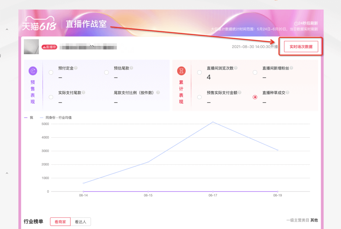Select the 预售实际支付金额 radio button
This screenshot has height=229, width=341.
point(199,97)
